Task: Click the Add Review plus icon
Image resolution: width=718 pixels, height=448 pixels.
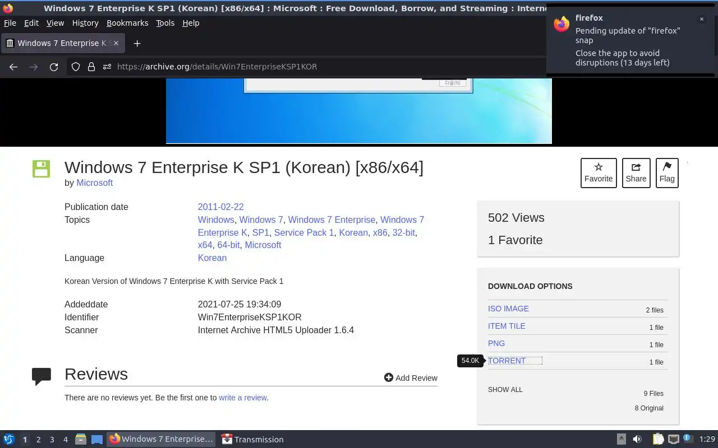Action: 388,377
